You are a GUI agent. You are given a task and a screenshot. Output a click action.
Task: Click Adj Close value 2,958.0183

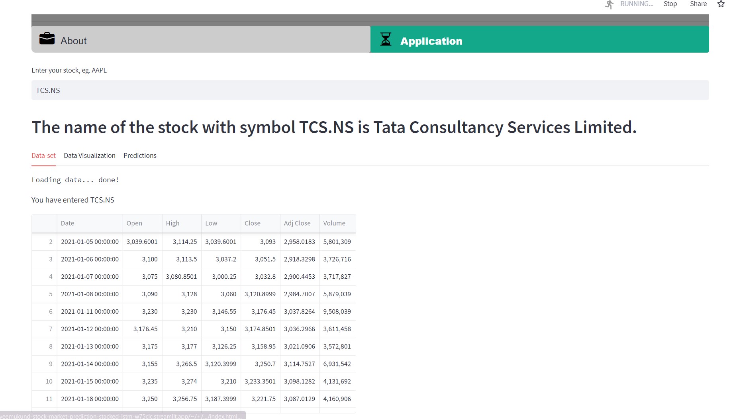(300, 242)
